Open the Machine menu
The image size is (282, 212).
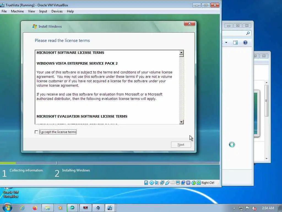click(17, 11)
